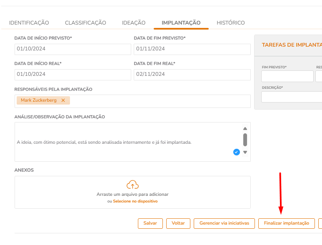Click the Selecione no dispositivo link
The image size is (322, 245).
[135, 201]
